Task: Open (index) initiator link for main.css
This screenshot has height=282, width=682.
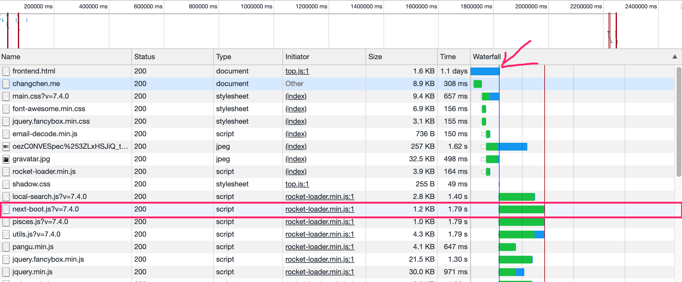Action: point(296,96)
